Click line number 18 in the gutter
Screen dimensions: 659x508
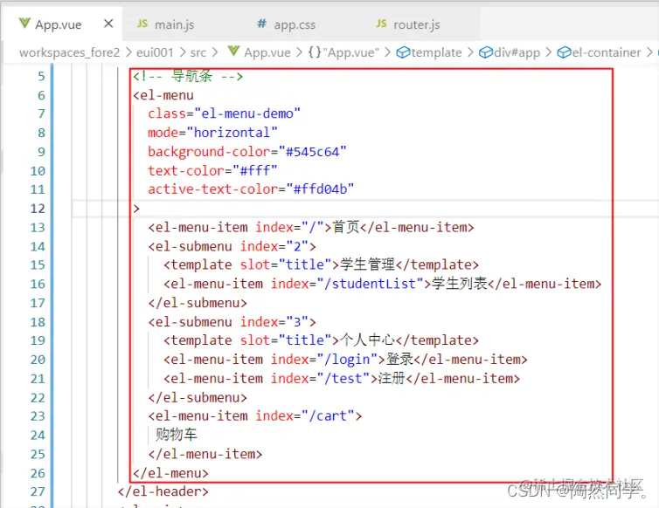[38, 322]
